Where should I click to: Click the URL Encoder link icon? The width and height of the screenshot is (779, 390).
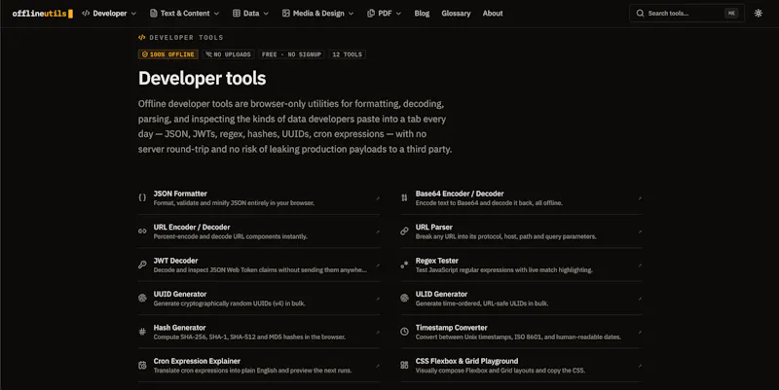click(142, 230)
